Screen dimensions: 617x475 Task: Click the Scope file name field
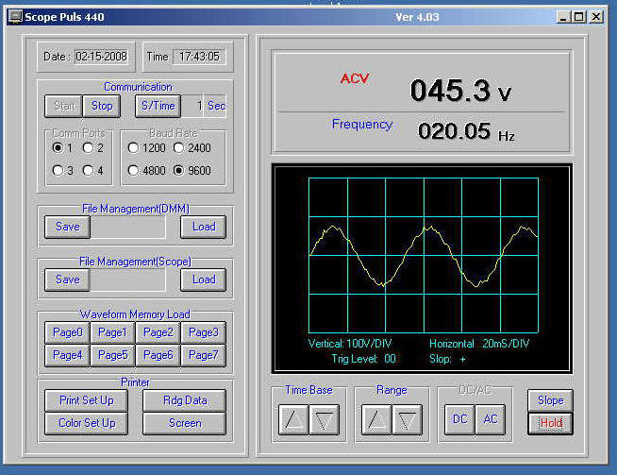128,280
